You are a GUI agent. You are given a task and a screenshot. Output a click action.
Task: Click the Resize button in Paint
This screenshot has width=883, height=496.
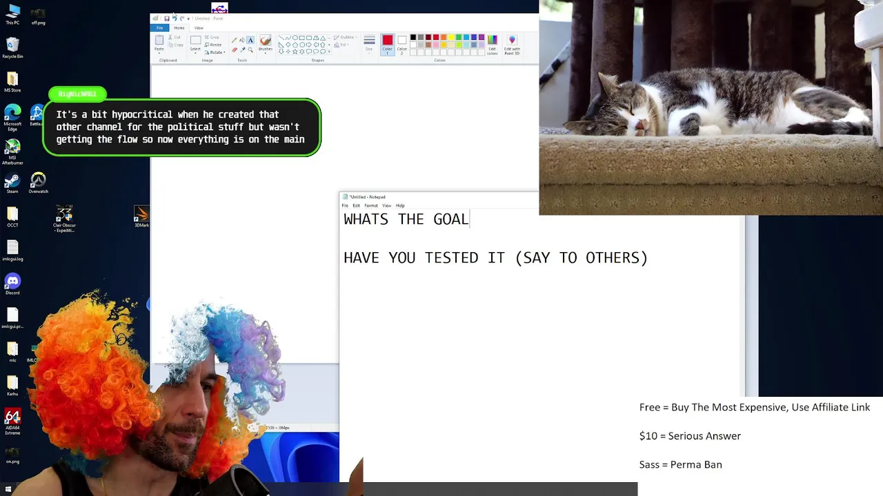(x=214, y=45)
